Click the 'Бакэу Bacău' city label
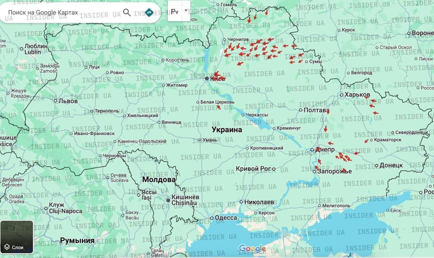Image resolution: width=434 pixels, height=258 pixels. pyautogui.click(x=132, y=215)
